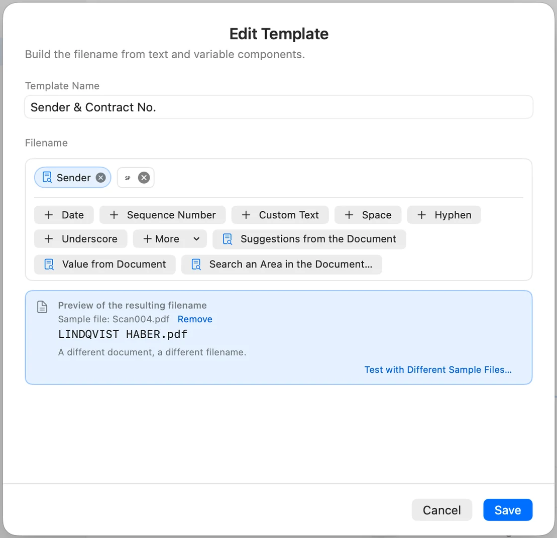
Task: Click the Template Name label
Action: point(62,86)
